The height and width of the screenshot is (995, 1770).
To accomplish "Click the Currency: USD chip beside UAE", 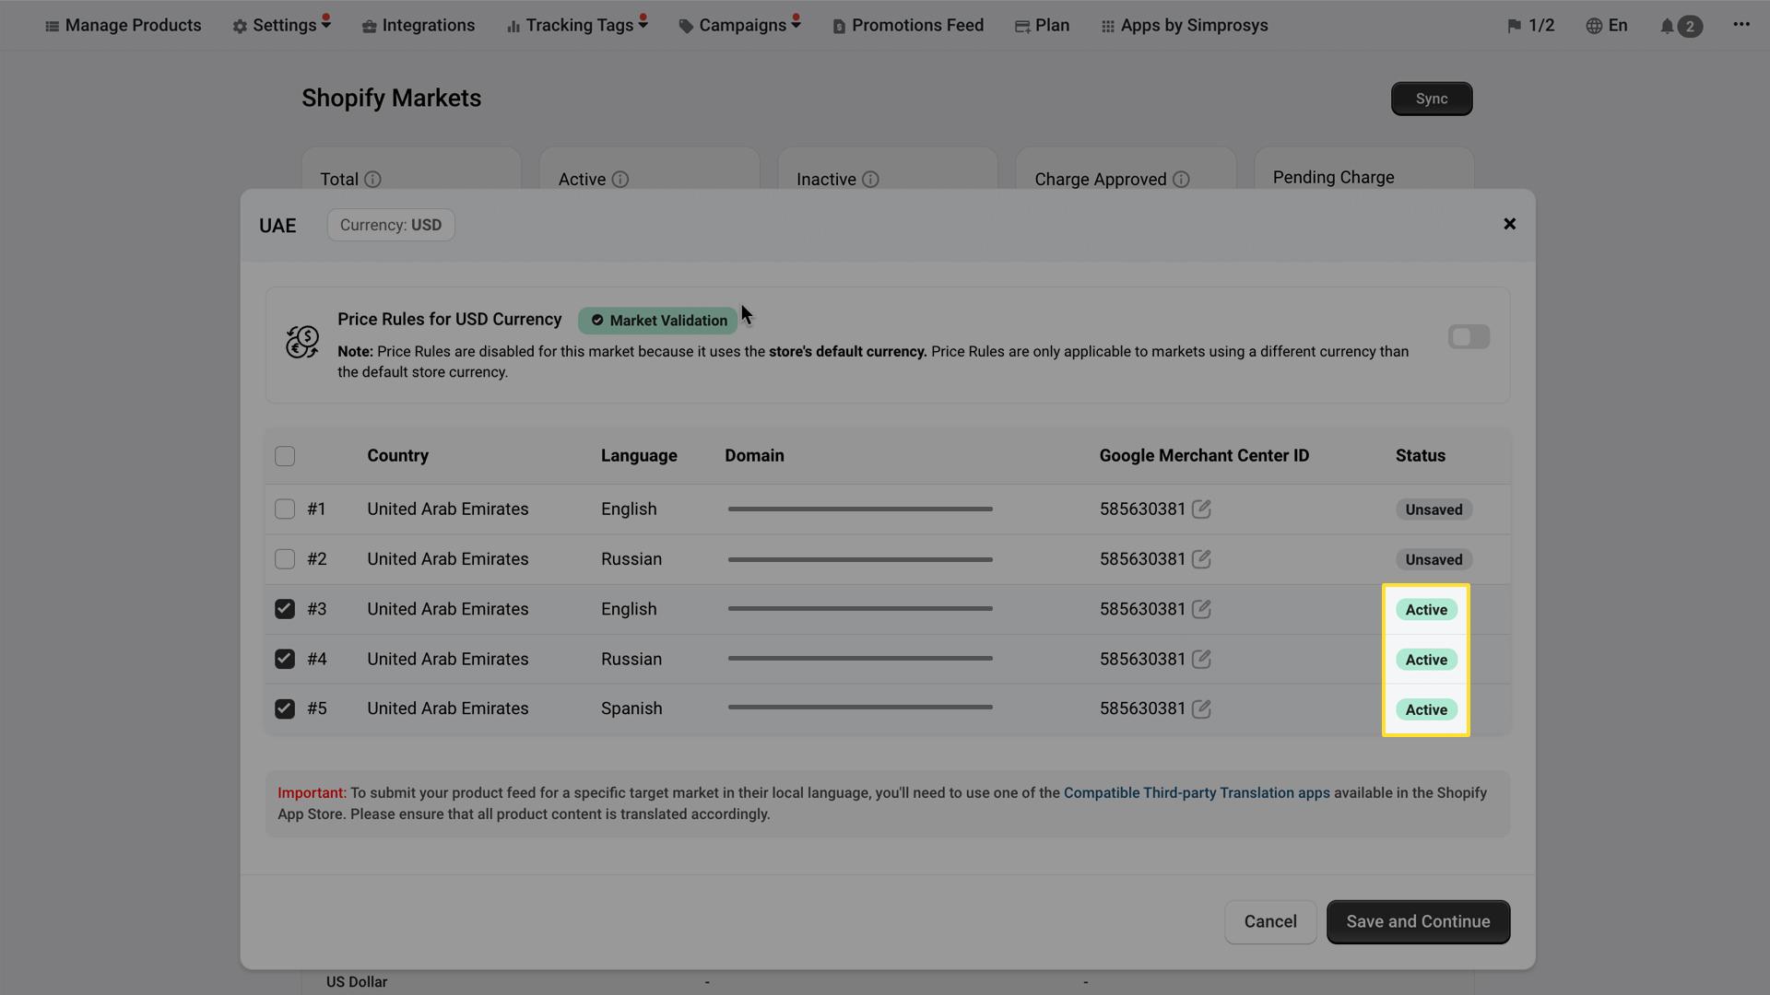I will click(x=390, y=224).
